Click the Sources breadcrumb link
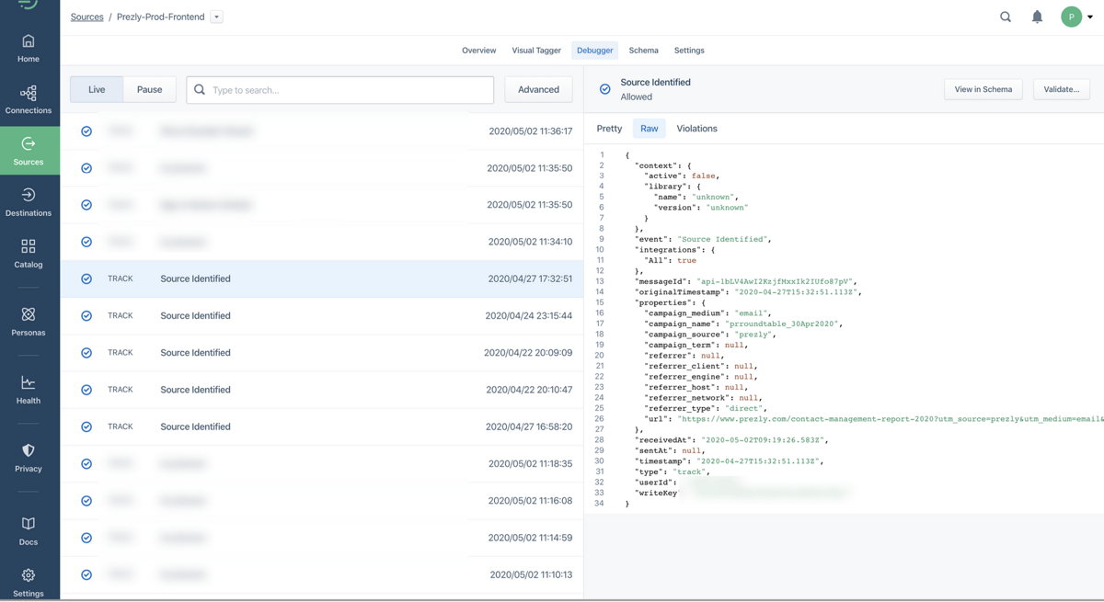The image size is (1104, 602). (x=86, y=17)
